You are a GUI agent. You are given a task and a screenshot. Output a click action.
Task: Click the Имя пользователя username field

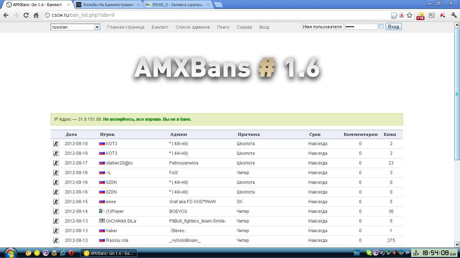pyautogui.click(x=323, y=27)
